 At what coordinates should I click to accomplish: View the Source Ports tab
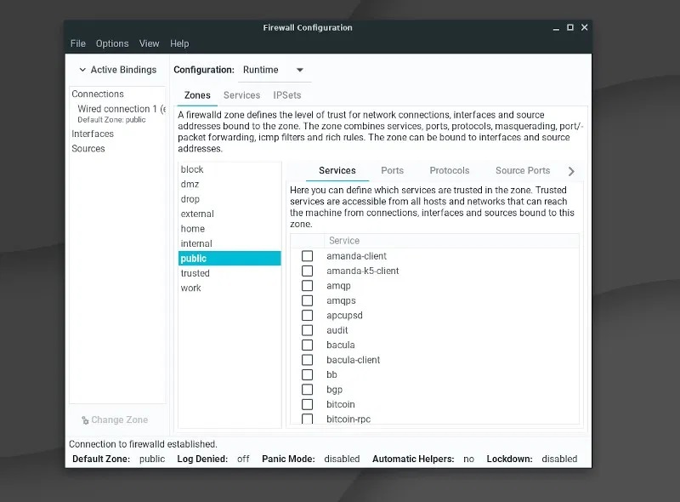pos(522,170)
